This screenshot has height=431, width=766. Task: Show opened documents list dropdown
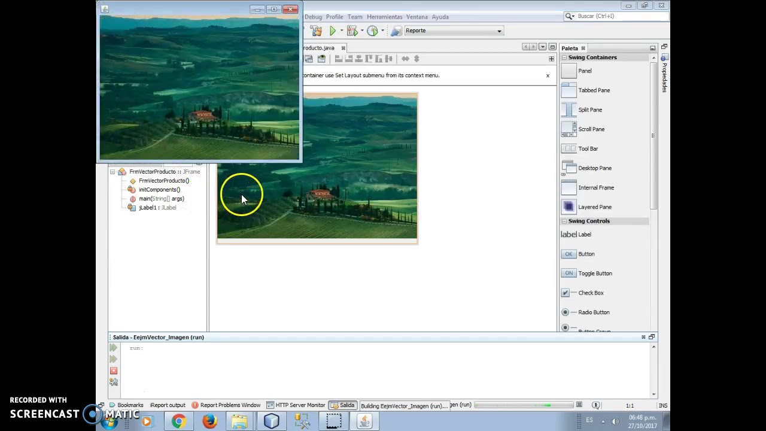tap(543, 47)
